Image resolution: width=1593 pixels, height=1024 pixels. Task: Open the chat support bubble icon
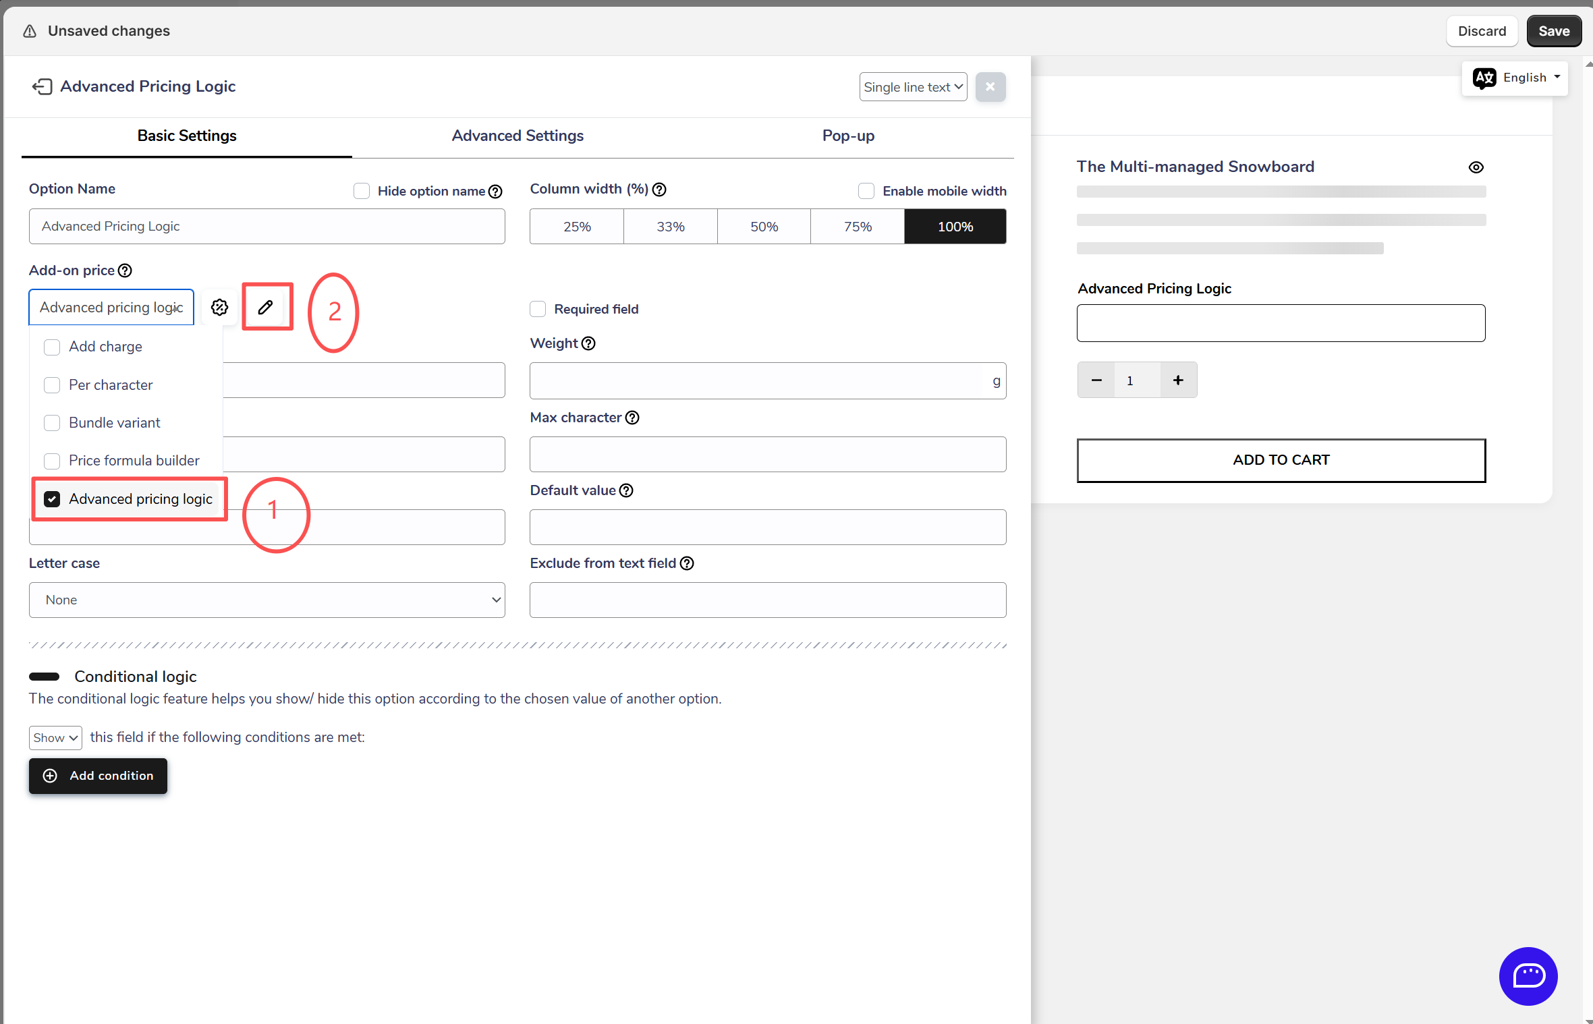[x=1528, y=975]
